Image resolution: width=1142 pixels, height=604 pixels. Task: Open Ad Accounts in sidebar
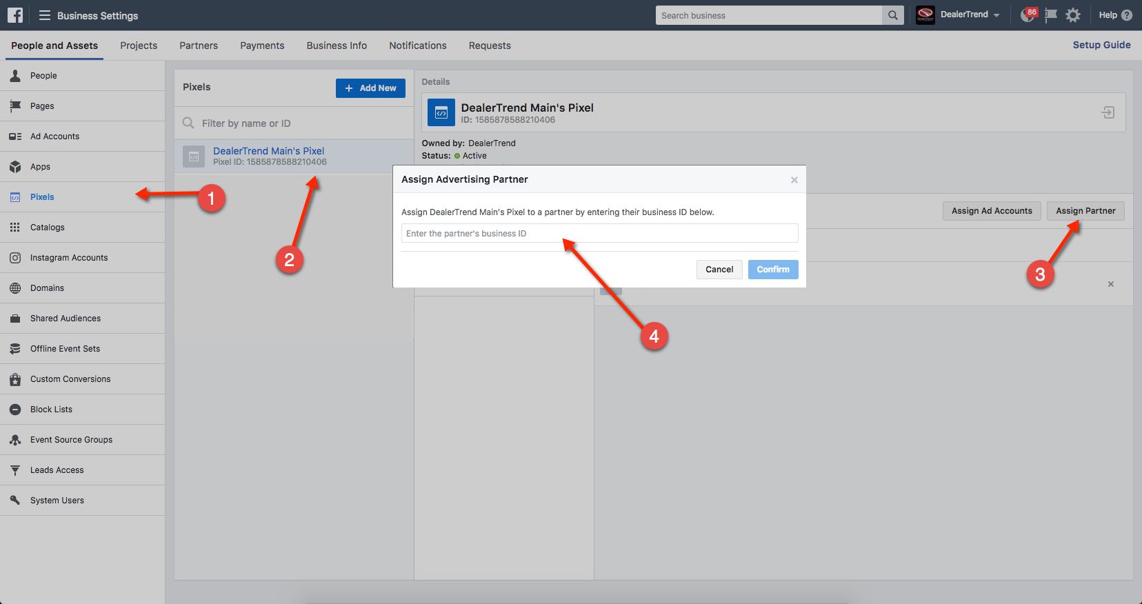[82, 137]
